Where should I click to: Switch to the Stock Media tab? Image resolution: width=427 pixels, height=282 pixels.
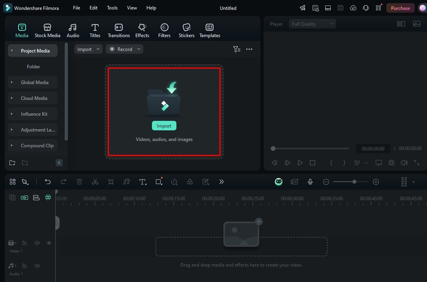(x=47, y=30)
